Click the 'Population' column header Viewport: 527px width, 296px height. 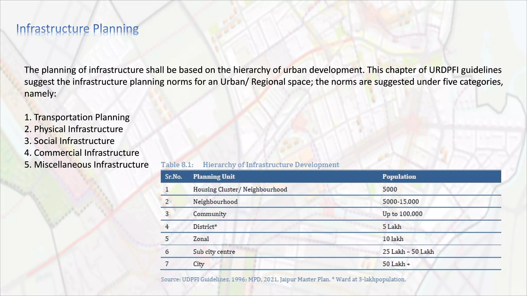[399, 177]
